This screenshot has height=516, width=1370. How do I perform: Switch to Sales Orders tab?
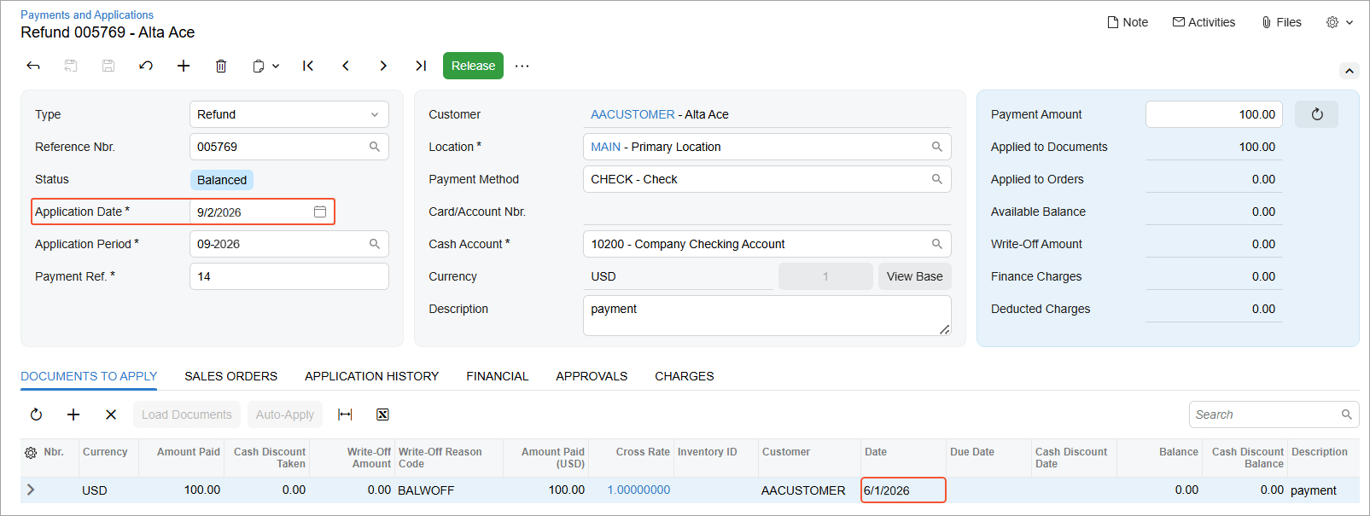[x=230, y=376]
